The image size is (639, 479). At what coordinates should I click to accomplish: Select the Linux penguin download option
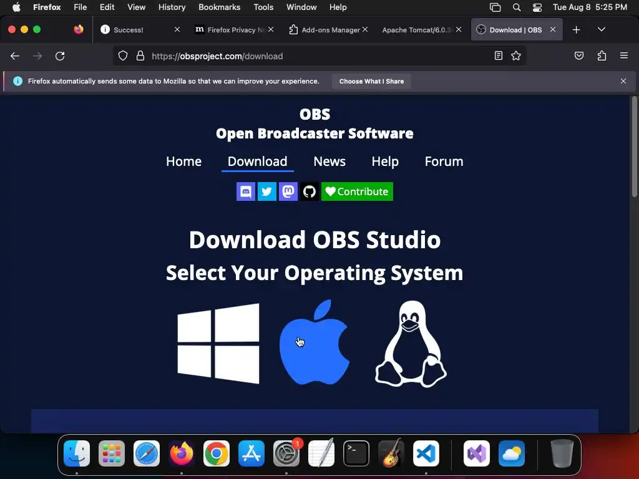[411, 344]
